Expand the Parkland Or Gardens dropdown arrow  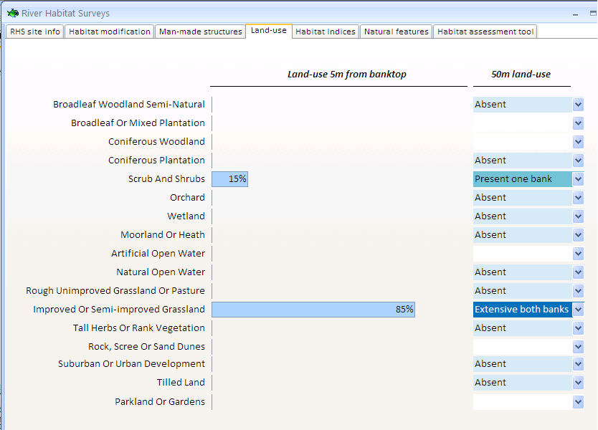pyautogui.click(x=578, y=402)
